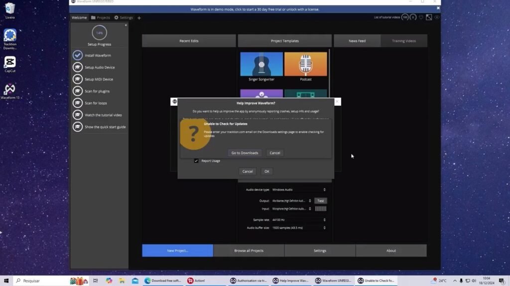Click the plug icon in top toolbar
The image size is (510, 286).
[421, 17]
